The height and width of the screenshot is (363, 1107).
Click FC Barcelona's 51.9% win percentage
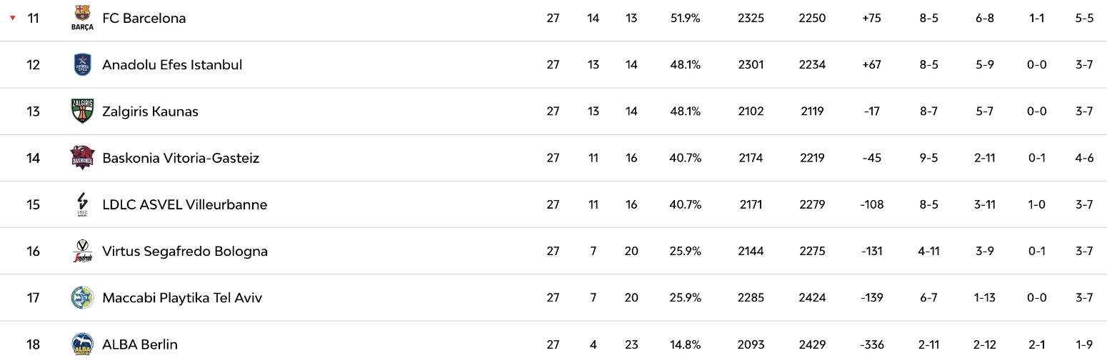pos(685,19)
